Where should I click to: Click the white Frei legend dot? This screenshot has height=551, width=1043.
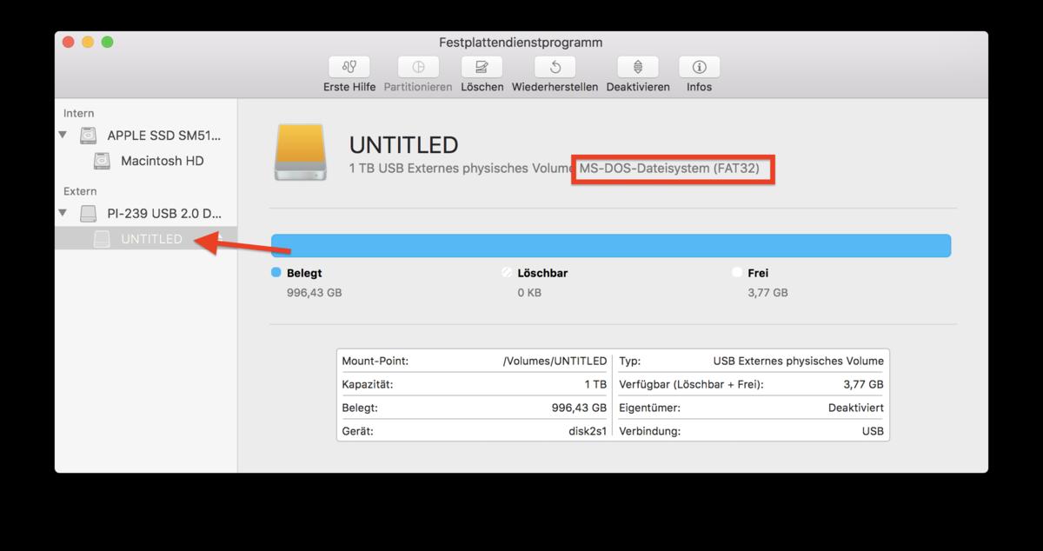pos(737,272)
